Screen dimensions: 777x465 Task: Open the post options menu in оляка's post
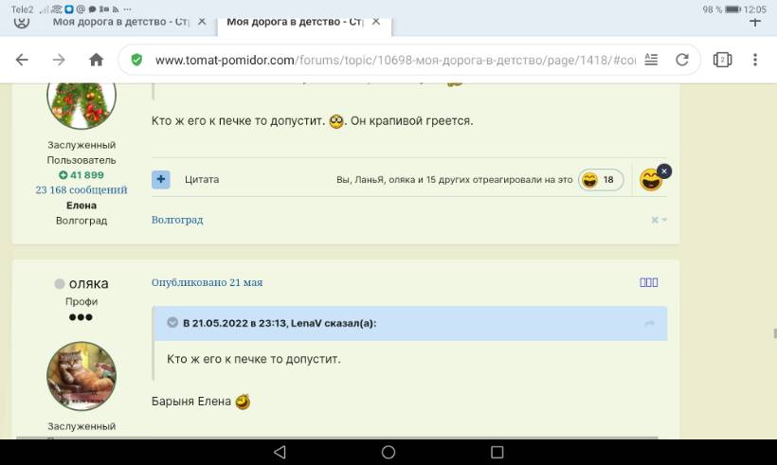pos(648,282)
